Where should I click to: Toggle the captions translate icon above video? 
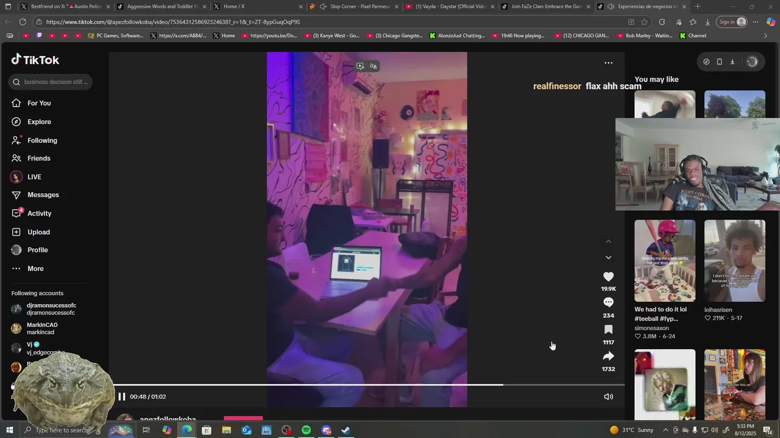374,66
